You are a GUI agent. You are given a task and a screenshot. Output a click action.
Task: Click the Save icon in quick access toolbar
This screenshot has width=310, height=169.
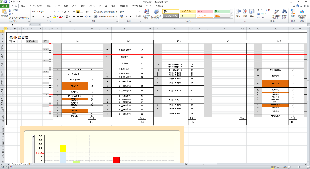click(x=5, y=2)
